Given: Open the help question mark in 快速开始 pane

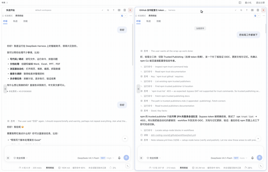Looking at the screenshot, I should point(113,10).
